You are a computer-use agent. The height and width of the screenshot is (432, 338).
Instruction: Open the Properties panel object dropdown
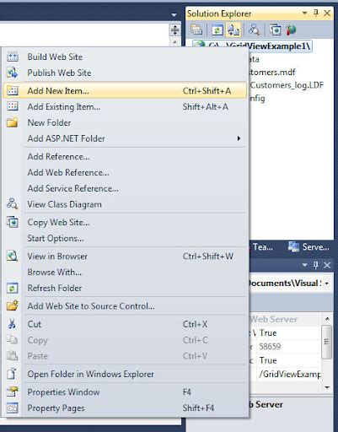[x=327, y=283]
